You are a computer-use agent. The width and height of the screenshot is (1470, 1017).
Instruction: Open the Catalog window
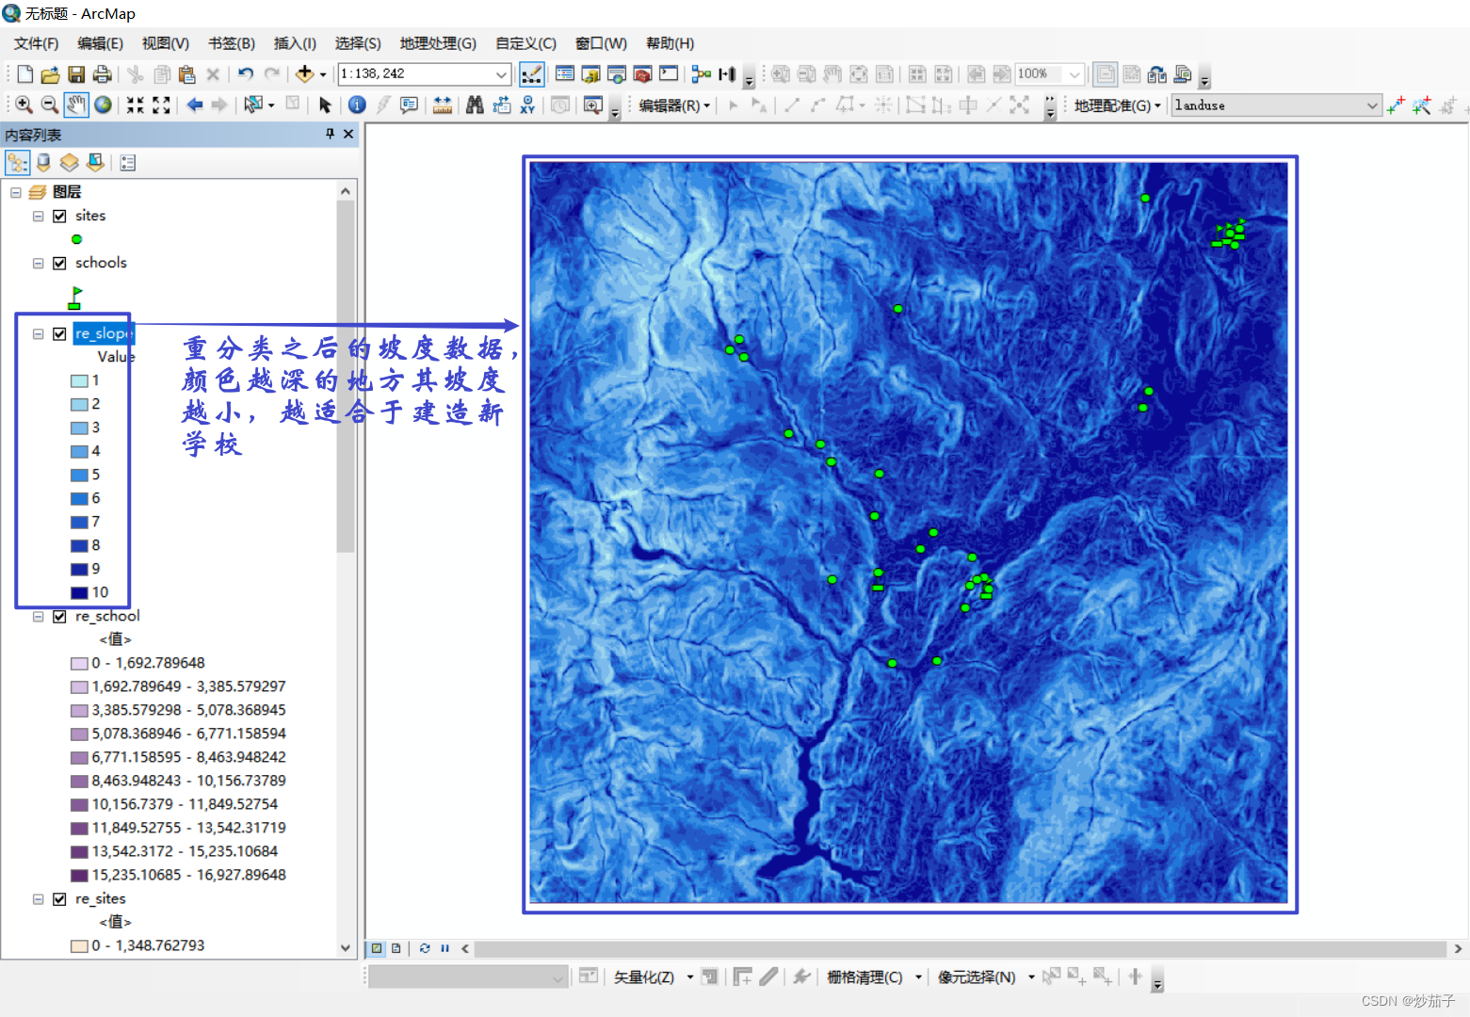coord(591,74)
